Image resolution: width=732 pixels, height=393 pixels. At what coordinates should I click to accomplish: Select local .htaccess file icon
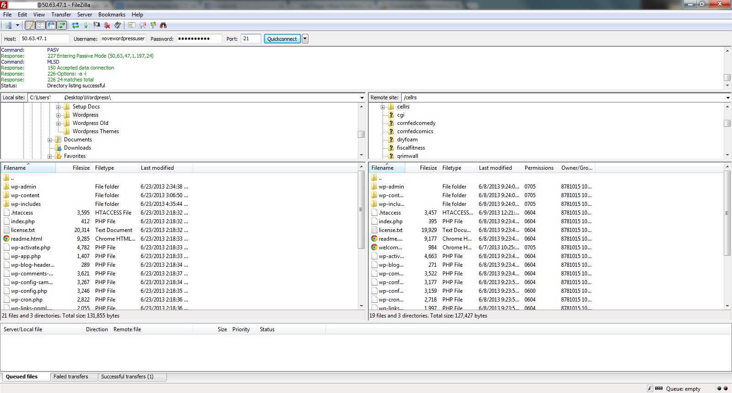tap(6, 213)
